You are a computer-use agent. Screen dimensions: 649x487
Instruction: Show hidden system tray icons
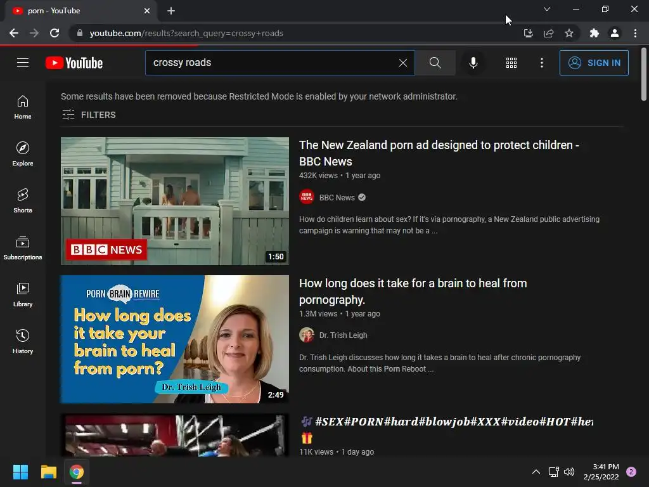click(536, 472)
